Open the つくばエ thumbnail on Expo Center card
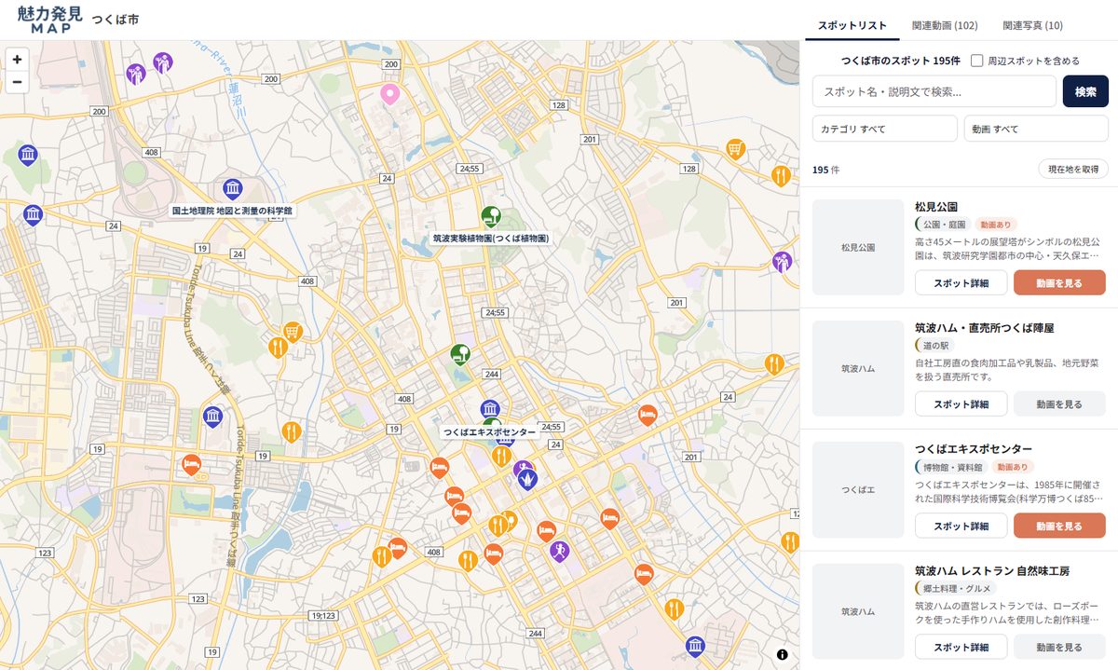Image resolution: width=1118 pixels, height=670 pixels. [x=858, y=489]
